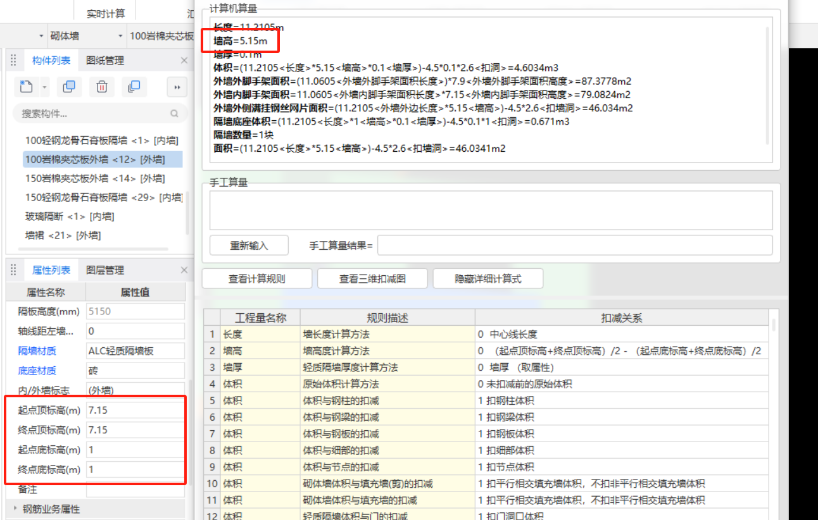
Task: Expand the 钢筋业务属性 section
Action: 15,509
